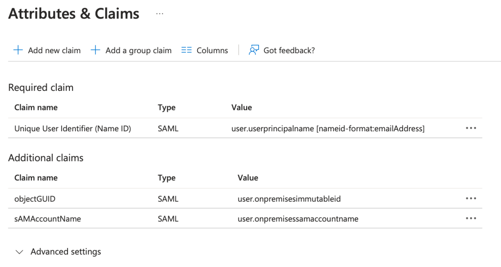Click the user.onpremisesimmutableid value
Screen dimensions: 501x267
pos(289,199)
